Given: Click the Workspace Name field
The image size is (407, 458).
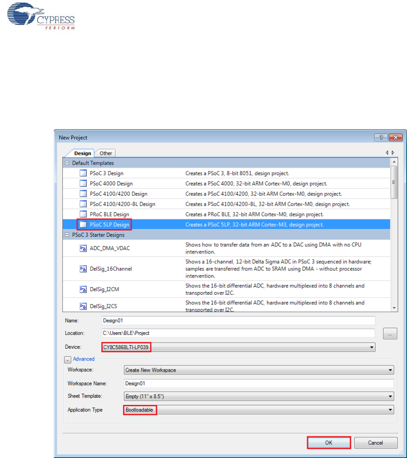Looking at the screenshot, I should (x=259, y=384).
